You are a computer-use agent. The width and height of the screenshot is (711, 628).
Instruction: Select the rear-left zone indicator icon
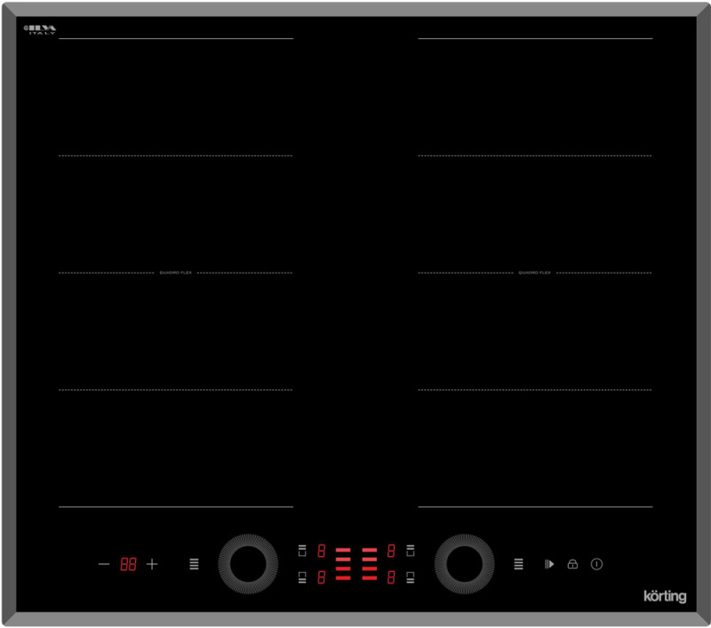302,549
